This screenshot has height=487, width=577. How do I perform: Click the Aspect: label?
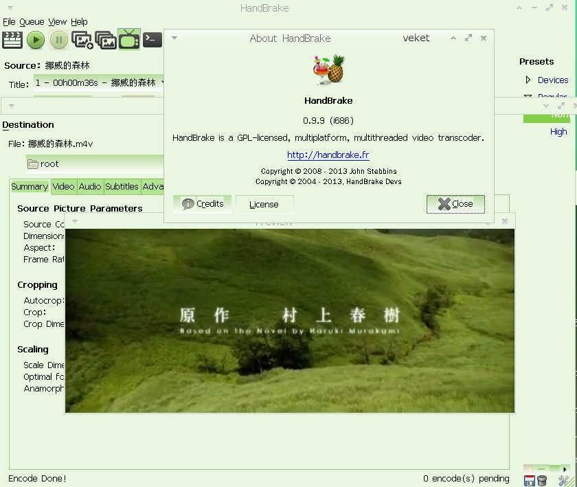pos(39,248)
